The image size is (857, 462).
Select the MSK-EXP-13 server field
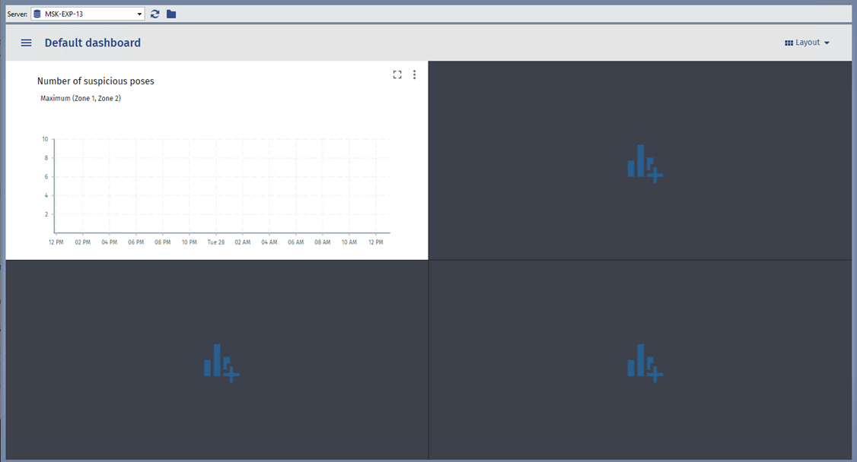coord(84,14)
